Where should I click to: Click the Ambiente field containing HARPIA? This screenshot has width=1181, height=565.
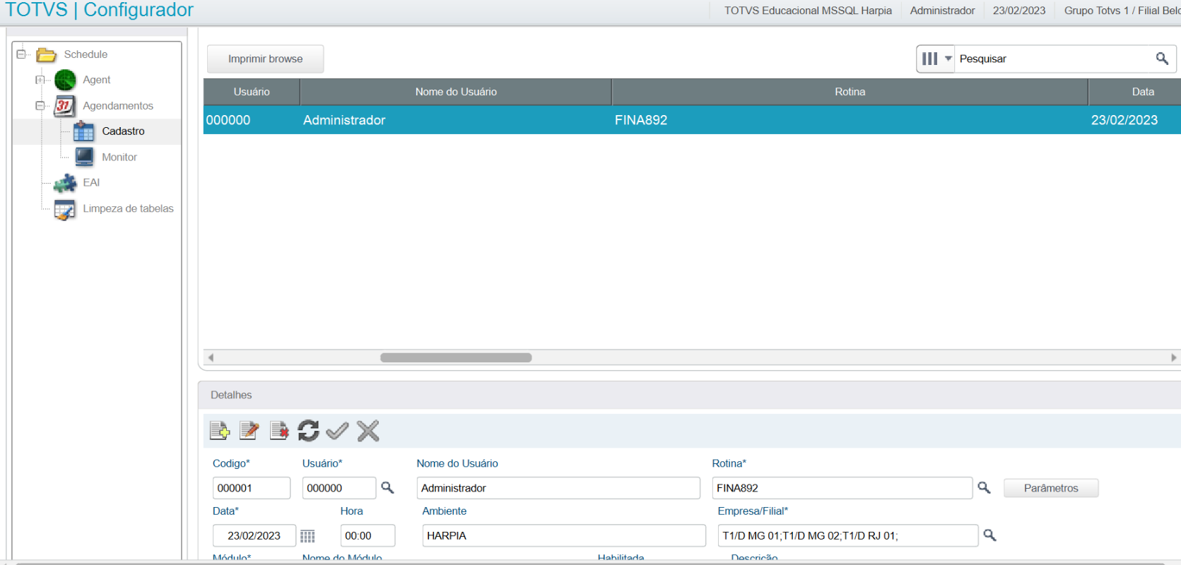tap(564, 535)
